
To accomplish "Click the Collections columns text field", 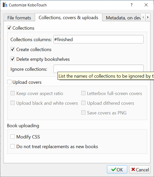I will pyautogui.click(x=98, y=39).
